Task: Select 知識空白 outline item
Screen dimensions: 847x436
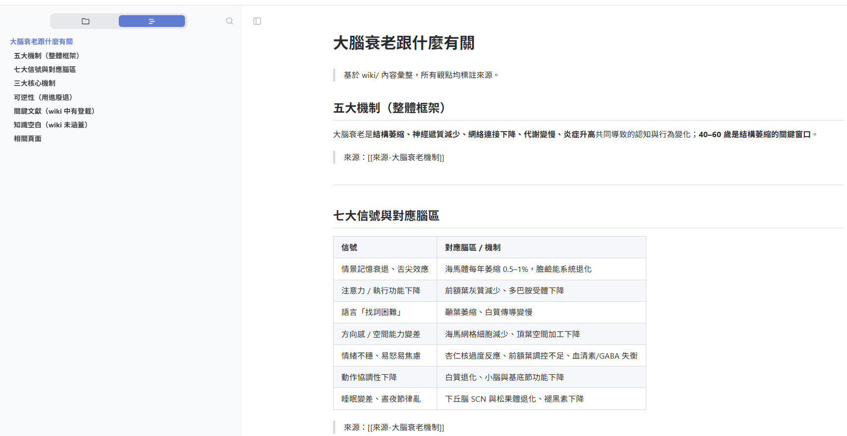Action: 51,125
